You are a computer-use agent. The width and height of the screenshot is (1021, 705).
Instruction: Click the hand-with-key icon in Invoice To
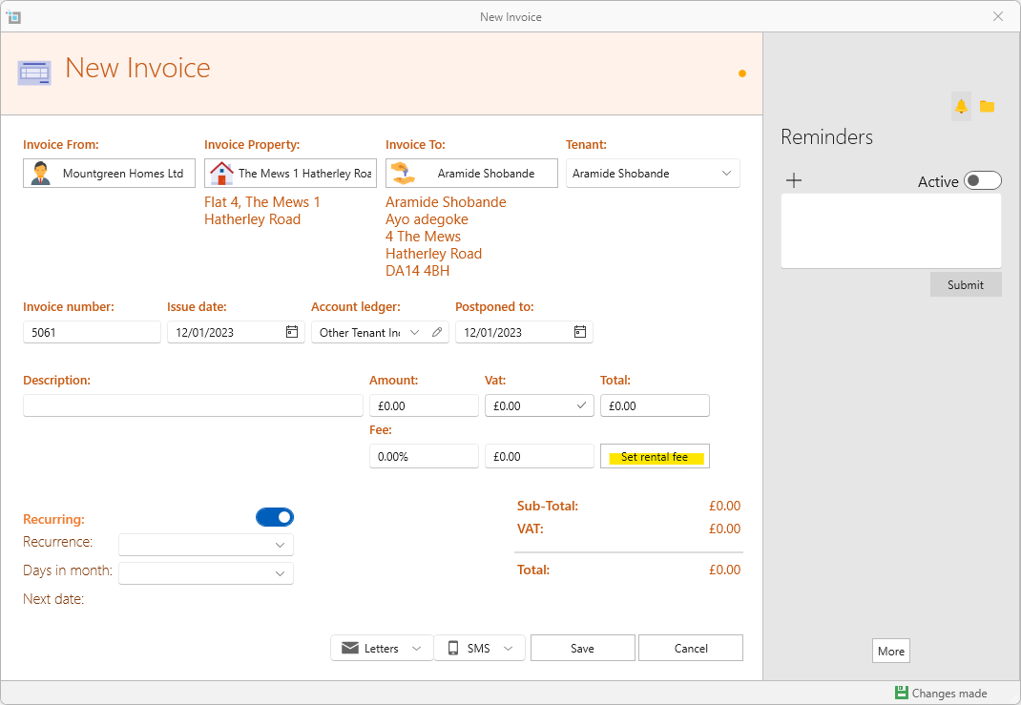click(404, 174)
